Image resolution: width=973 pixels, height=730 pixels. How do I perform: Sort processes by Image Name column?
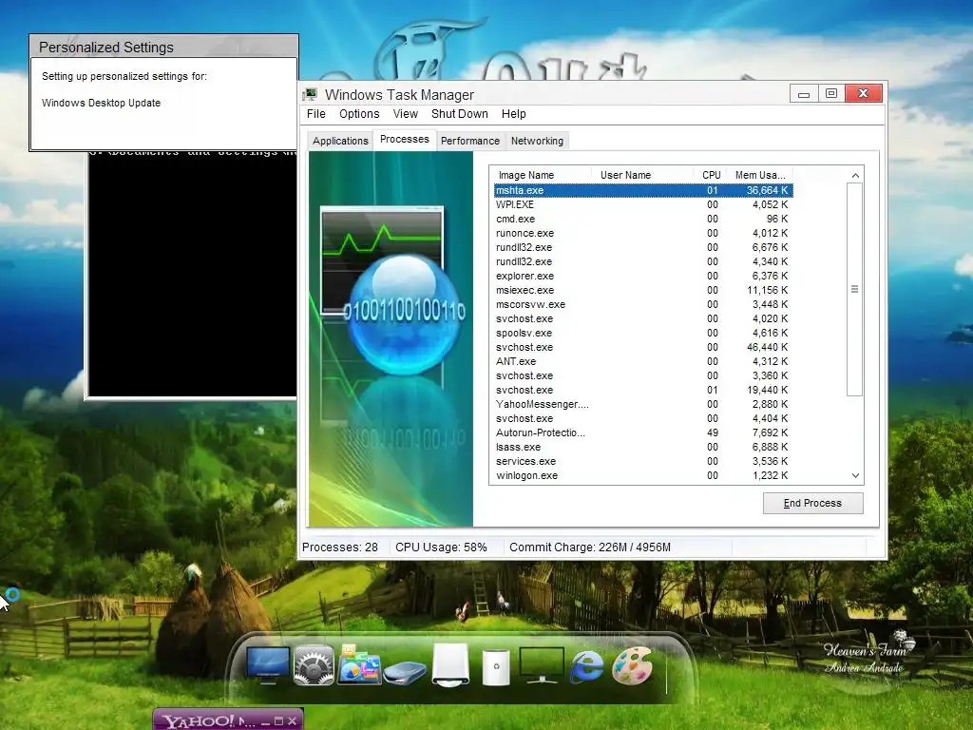(x=541, y=175)
